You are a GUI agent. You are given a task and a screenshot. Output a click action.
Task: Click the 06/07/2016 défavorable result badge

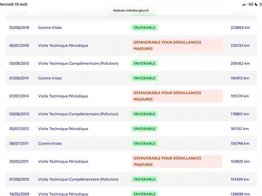click(x=177, y=45)
